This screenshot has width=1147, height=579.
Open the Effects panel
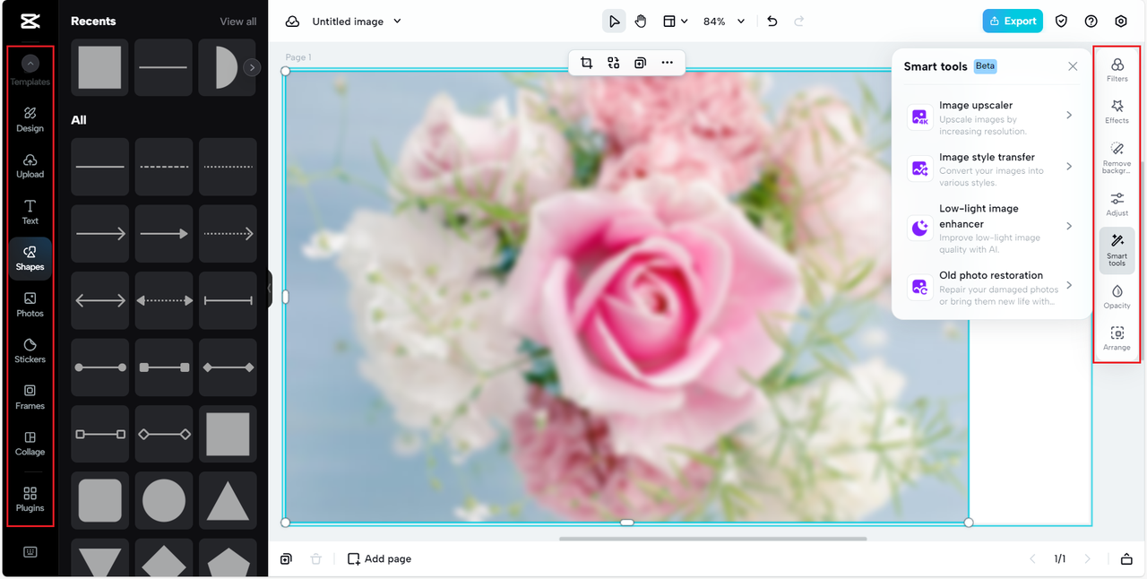click(1117, 111)
